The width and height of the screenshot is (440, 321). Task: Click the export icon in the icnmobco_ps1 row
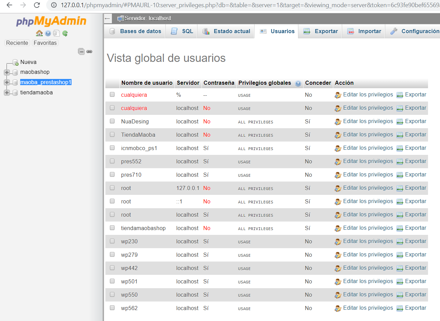(x=400, y=148)
